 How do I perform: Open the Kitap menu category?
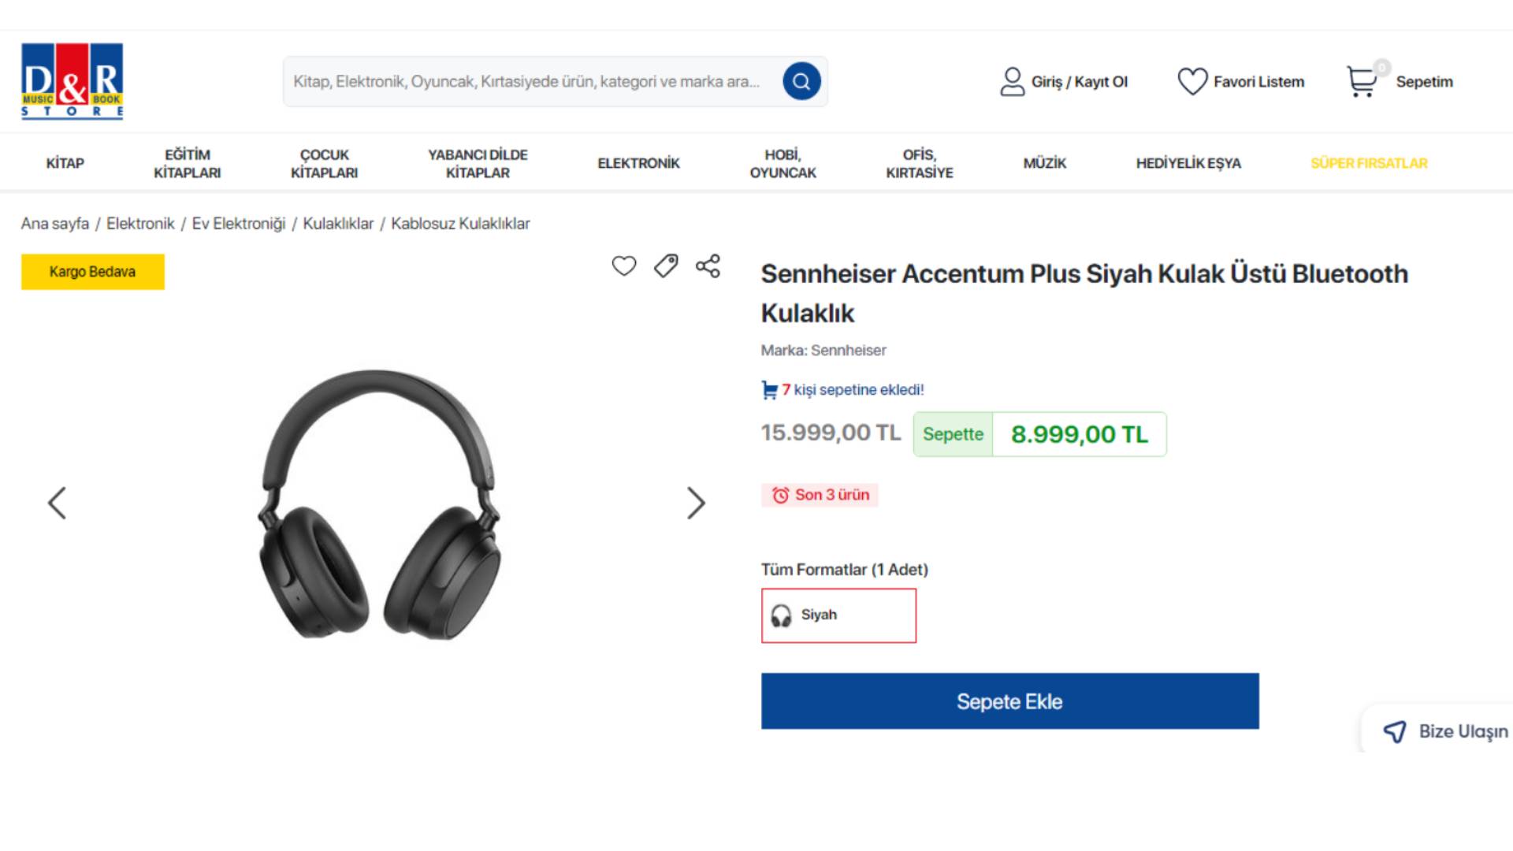65,163
